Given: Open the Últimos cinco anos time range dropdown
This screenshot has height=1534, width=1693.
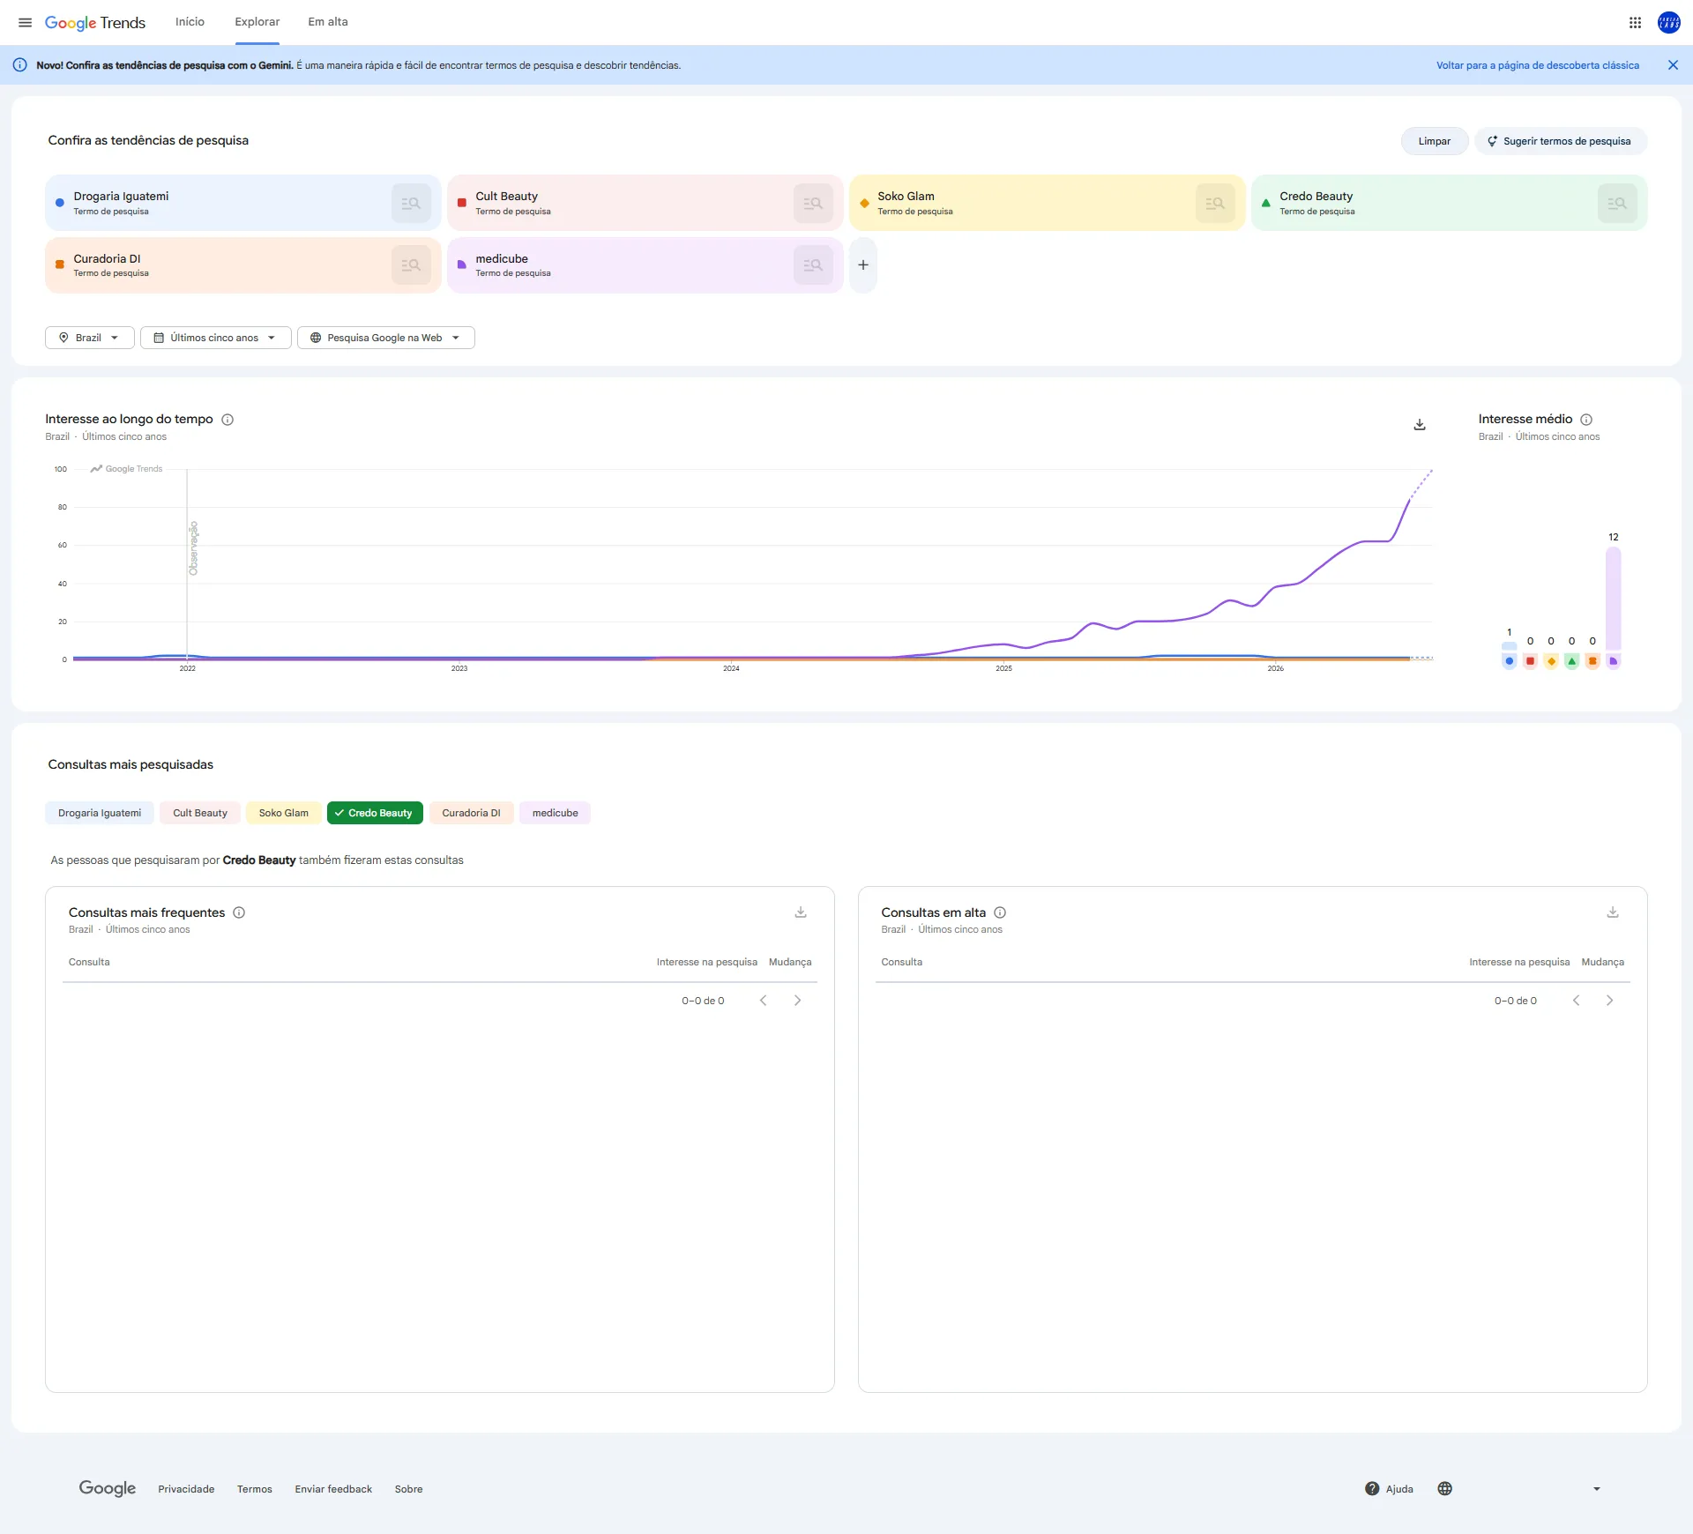Looking at the screenshot, I should pyautogui.click(x=216, y=338).
